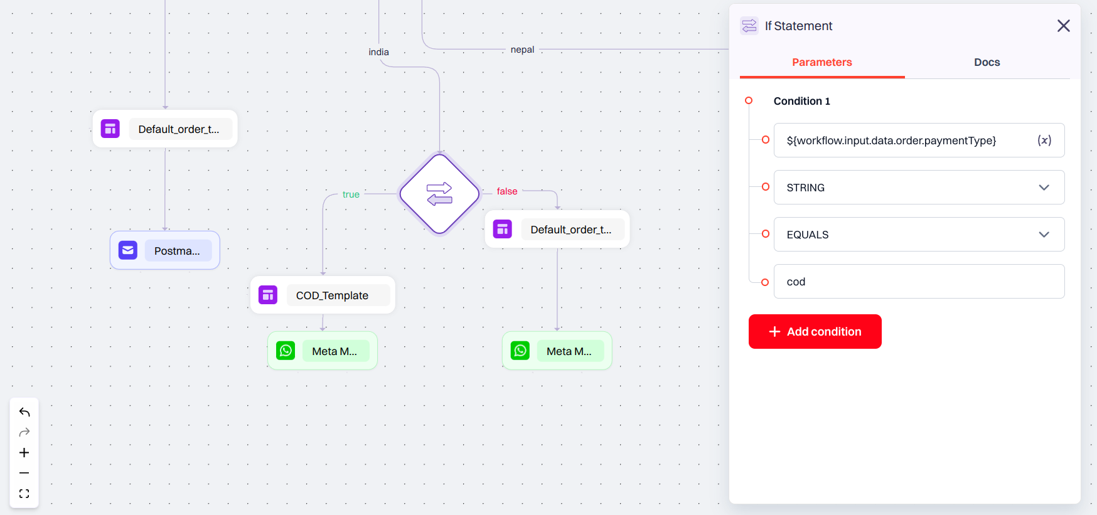Click template icon of Default_order_t... above Postma...

coord(110,129)
